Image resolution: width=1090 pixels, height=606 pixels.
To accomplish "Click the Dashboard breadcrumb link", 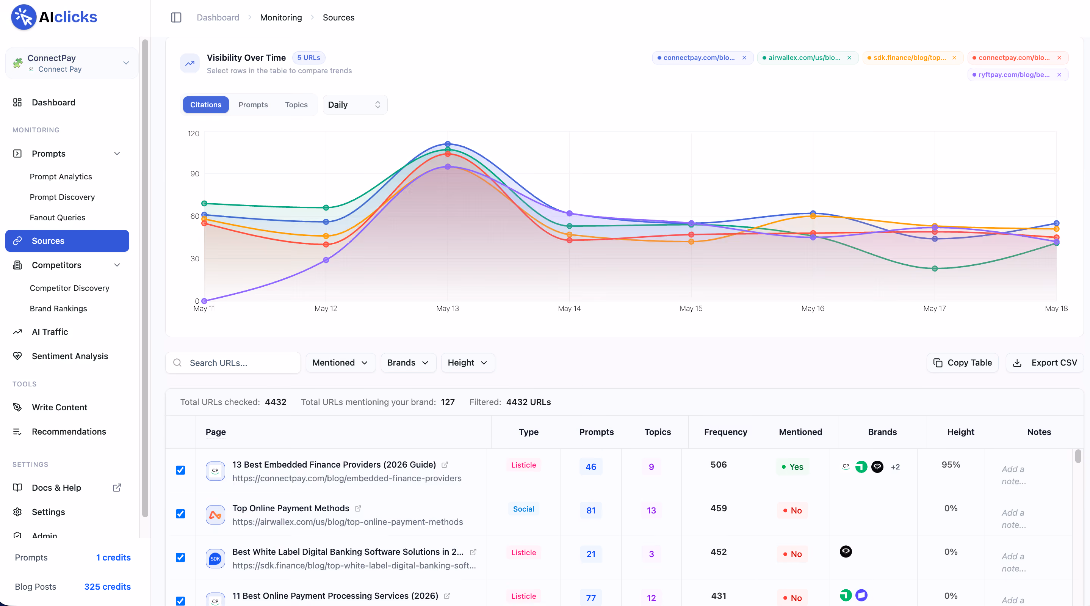I will pos(218,17).
